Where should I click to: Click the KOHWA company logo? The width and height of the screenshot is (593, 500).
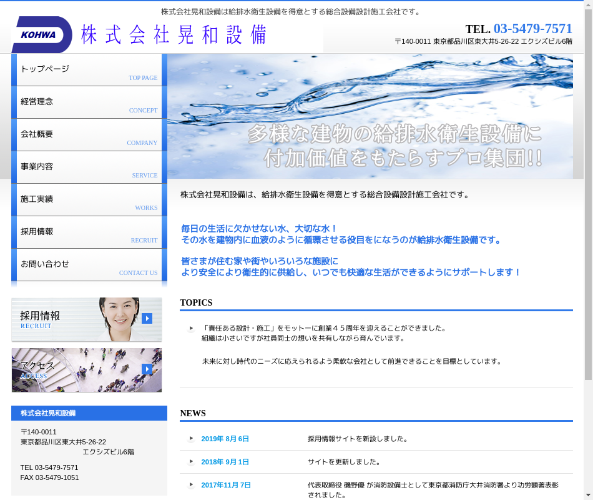point(42,34)
